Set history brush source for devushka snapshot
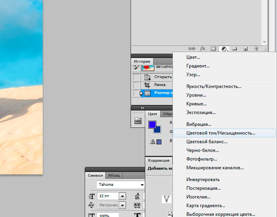 pyautogui.click(x=137, y=68)
